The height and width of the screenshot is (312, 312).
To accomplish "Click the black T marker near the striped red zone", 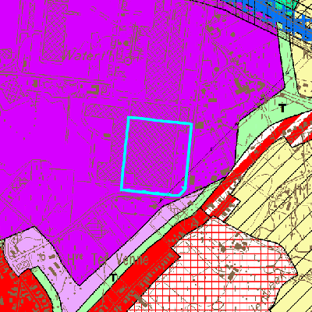I will [282, 108].
